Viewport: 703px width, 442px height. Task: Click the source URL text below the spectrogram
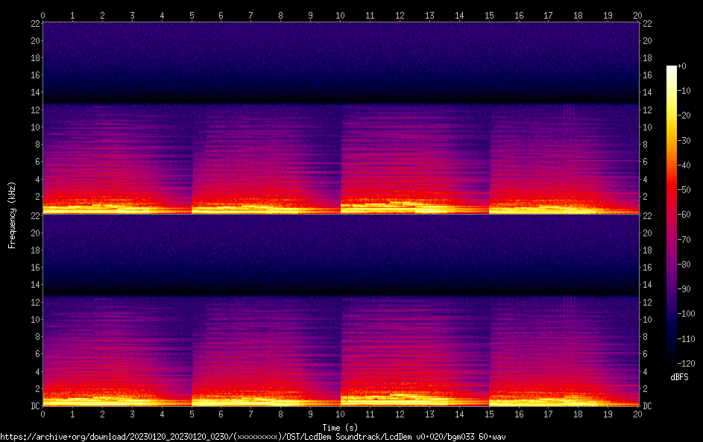click(x=253, y=437)
